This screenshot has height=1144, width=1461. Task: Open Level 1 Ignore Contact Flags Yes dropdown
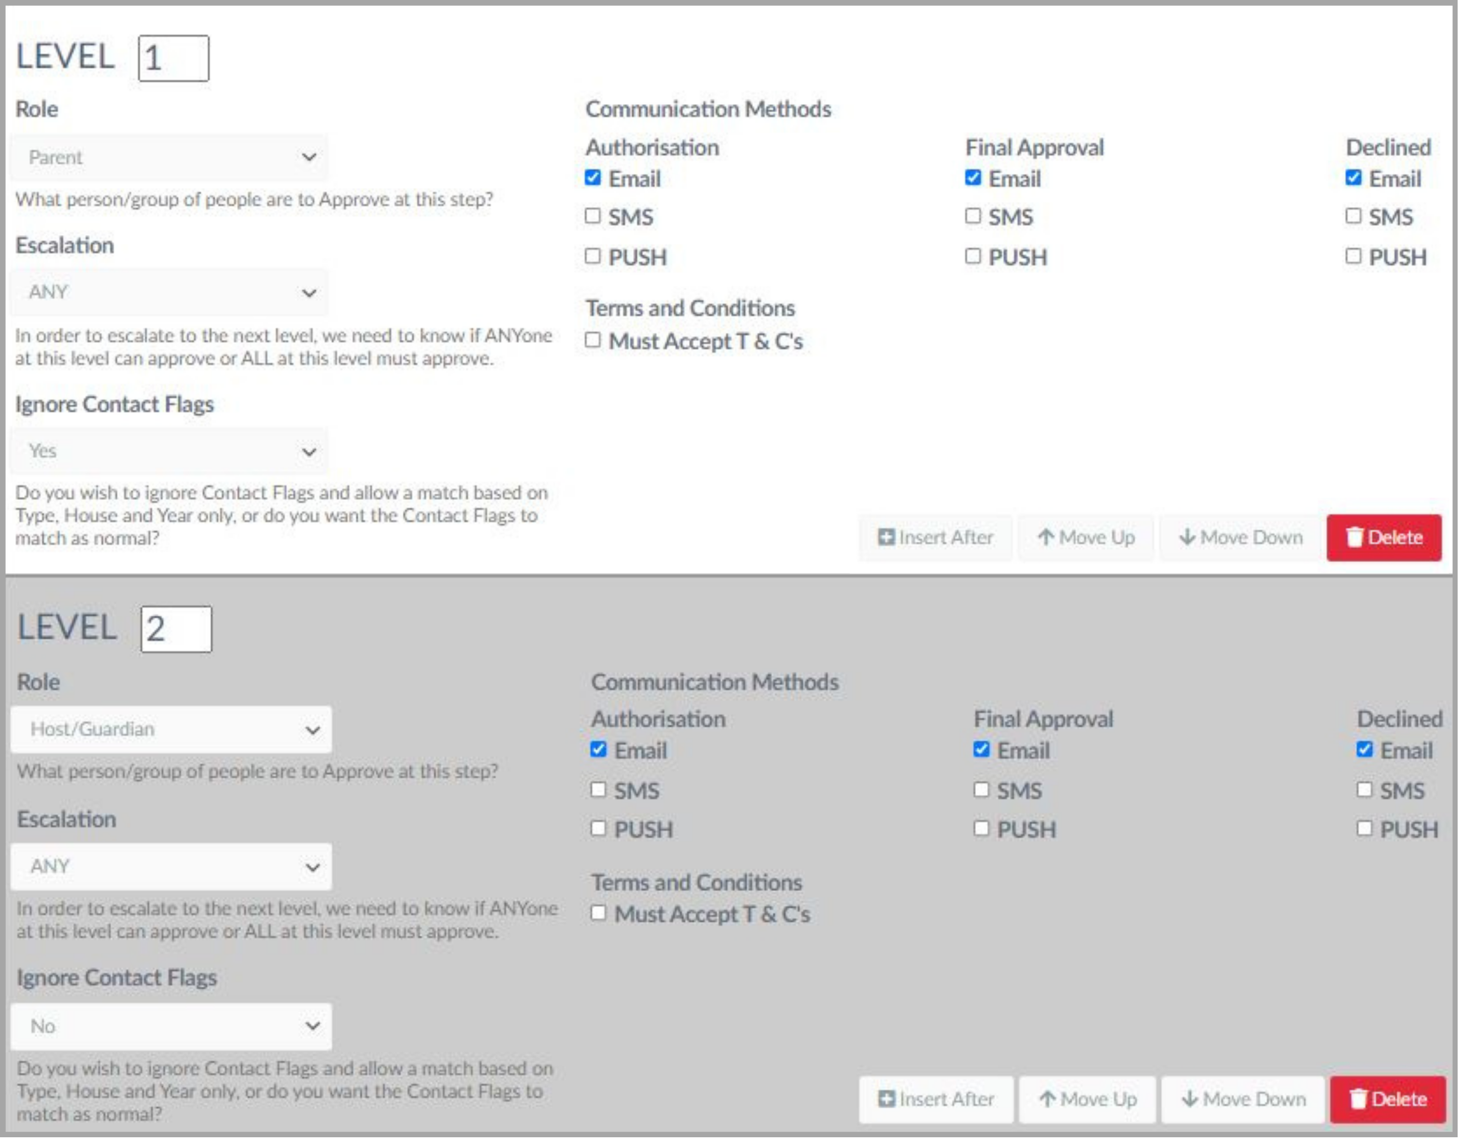pyautogui.click(x=169, y=451)
